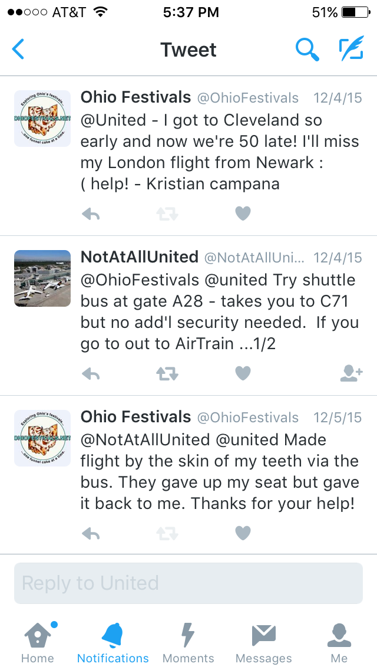Compose a new tweet with the quill icon

pos(351,50)
